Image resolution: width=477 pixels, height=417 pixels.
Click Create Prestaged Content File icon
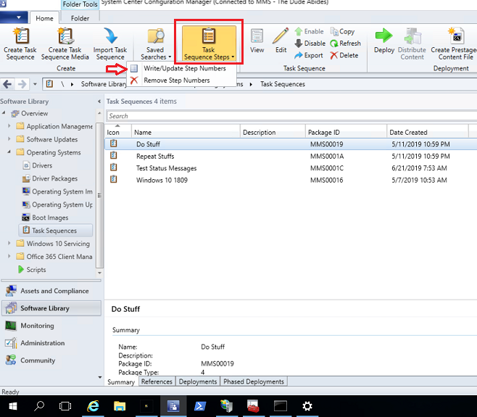pyautogui.click(x=456, y=36)
